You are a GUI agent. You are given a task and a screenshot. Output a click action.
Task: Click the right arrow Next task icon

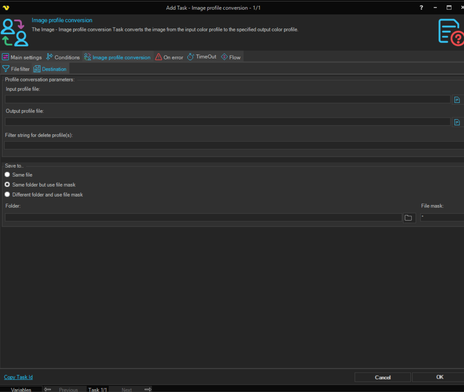148,389
